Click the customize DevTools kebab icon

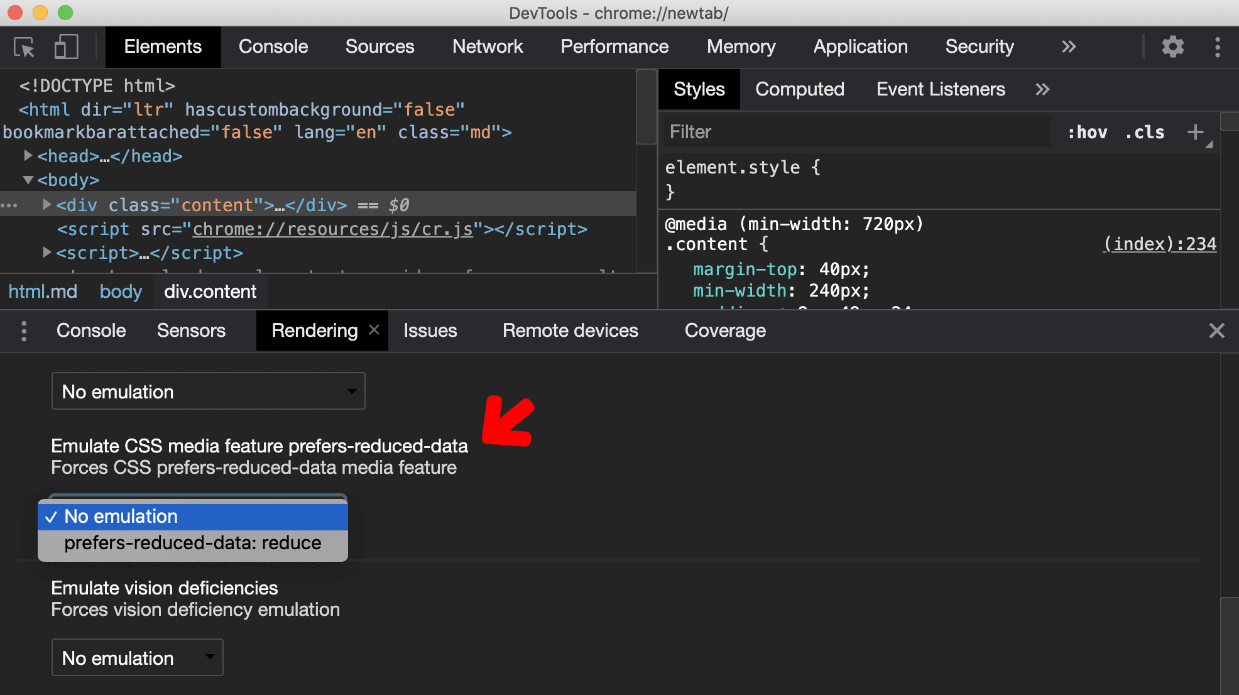click(1218, 46)
